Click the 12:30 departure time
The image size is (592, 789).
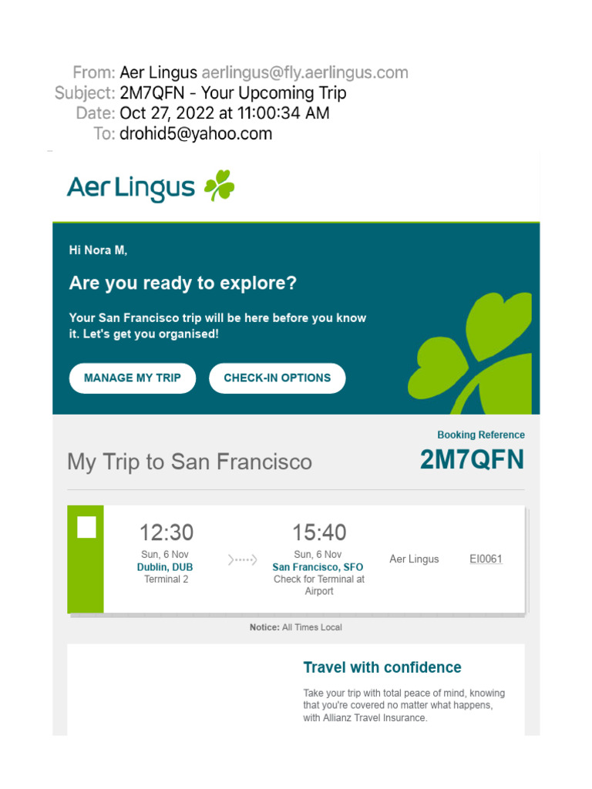click(166, 532)
